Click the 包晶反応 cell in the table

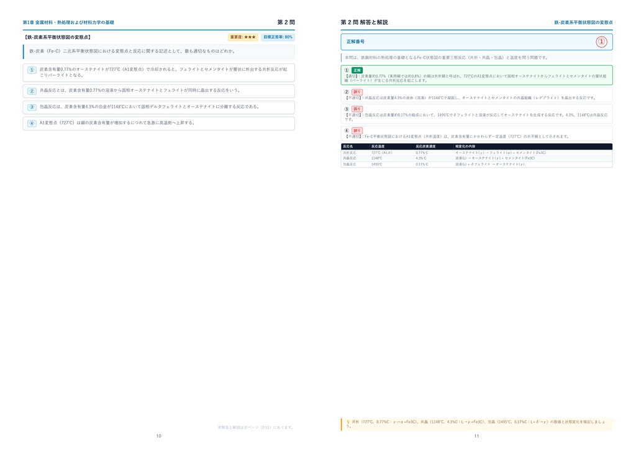tap(350, 164)
